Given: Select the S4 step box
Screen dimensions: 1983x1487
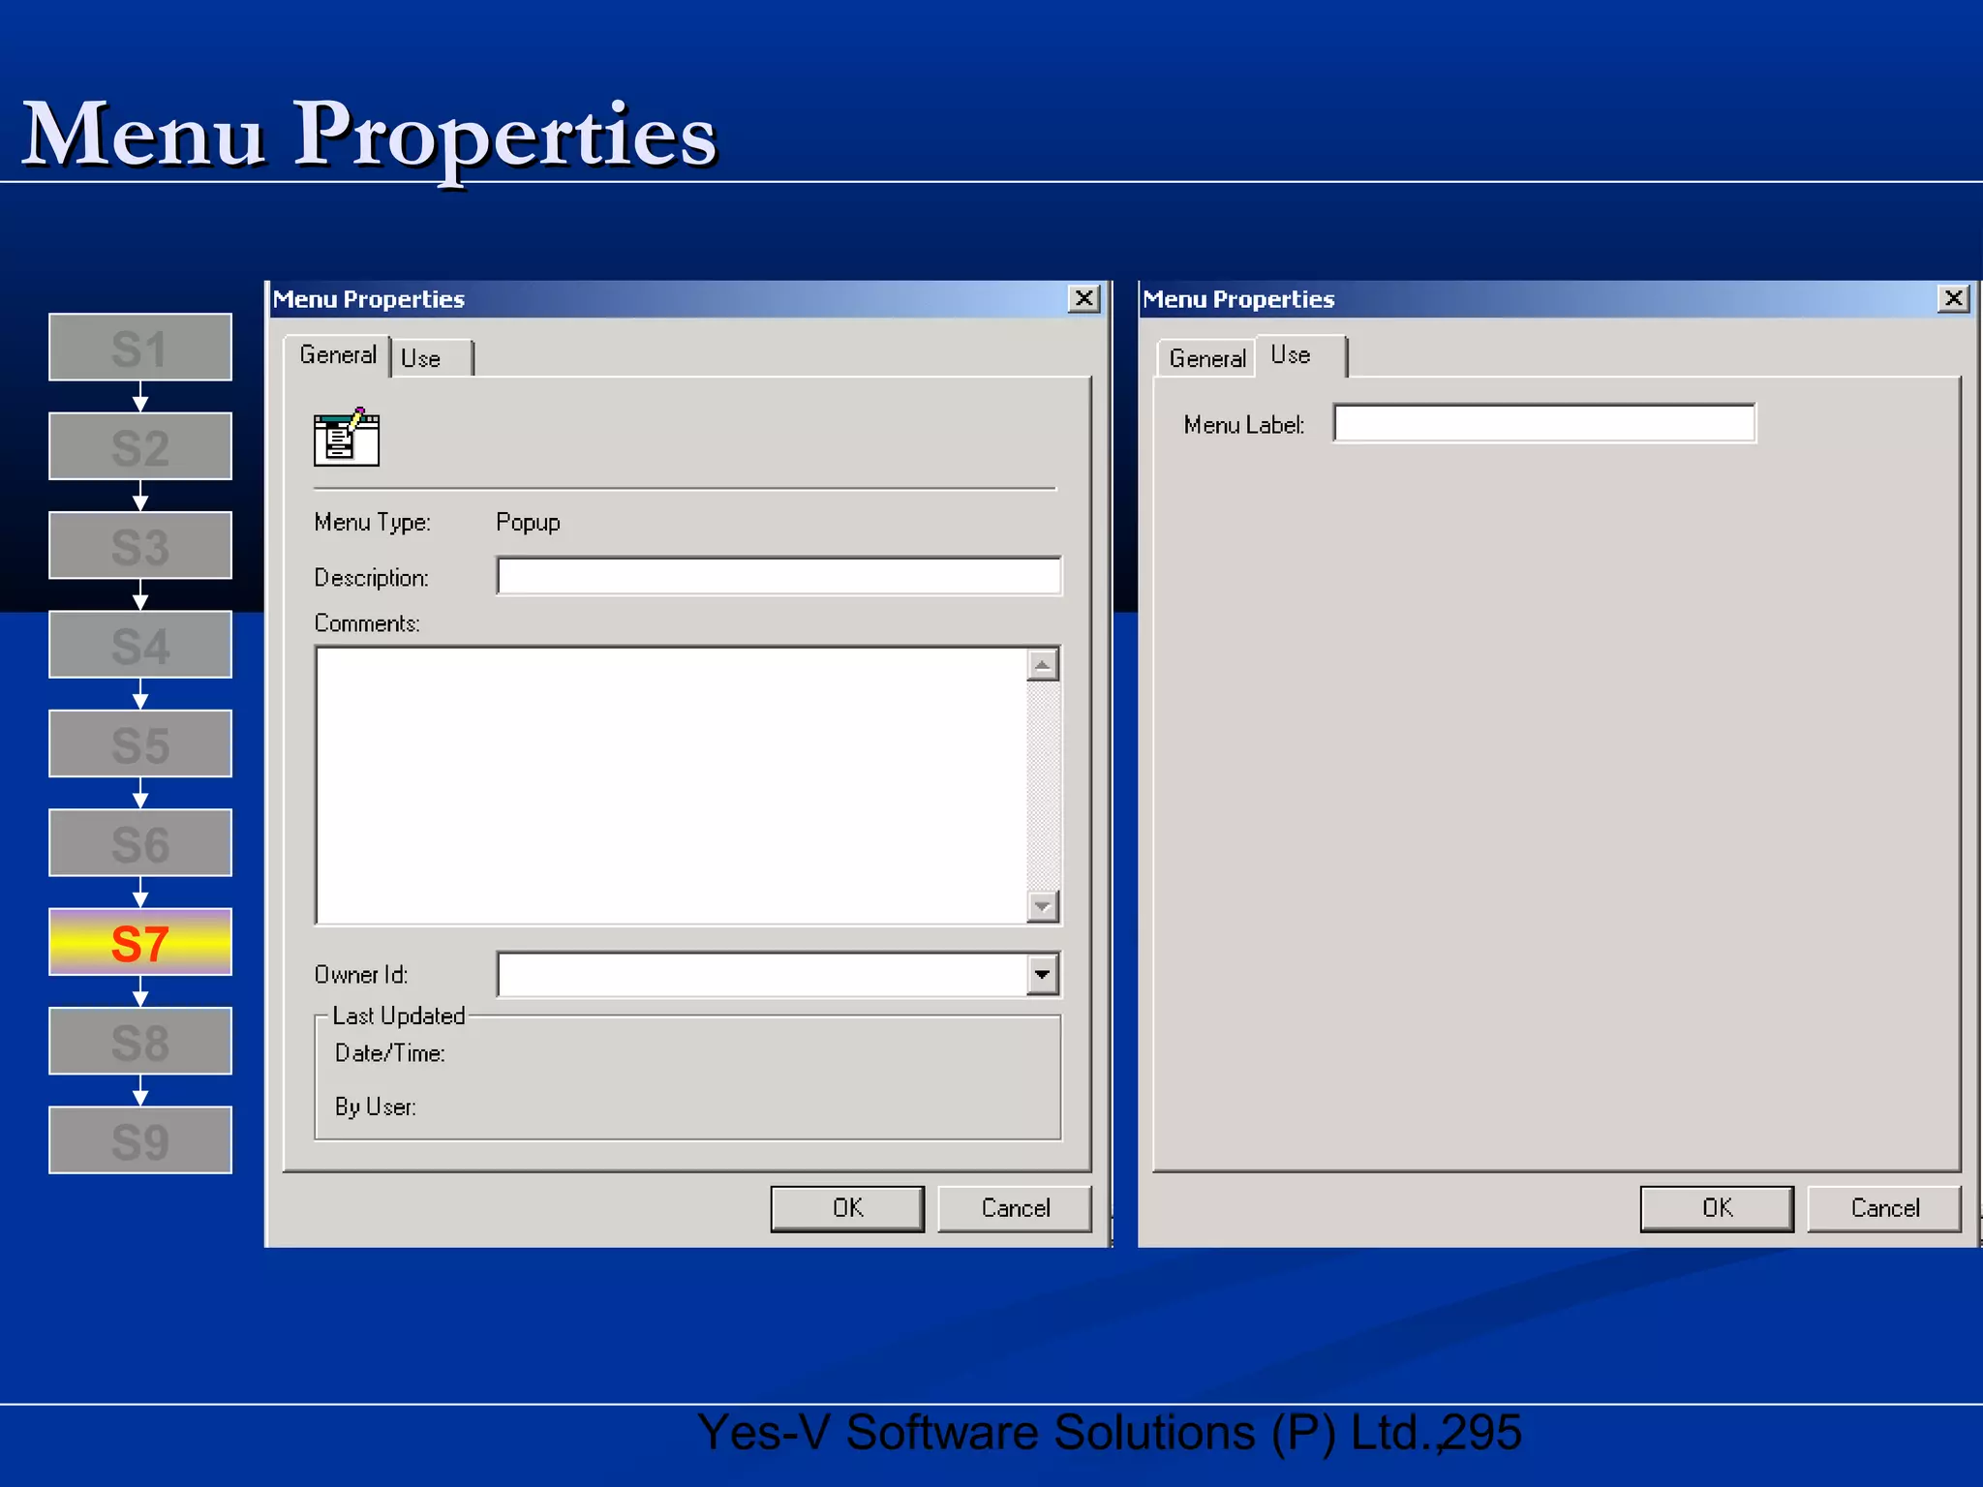Looking at the screenshot, I should tap(140, 645).
